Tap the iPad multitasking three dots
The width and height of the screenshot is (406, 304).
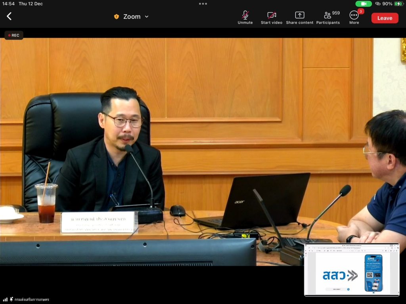[x=203, y=4]
